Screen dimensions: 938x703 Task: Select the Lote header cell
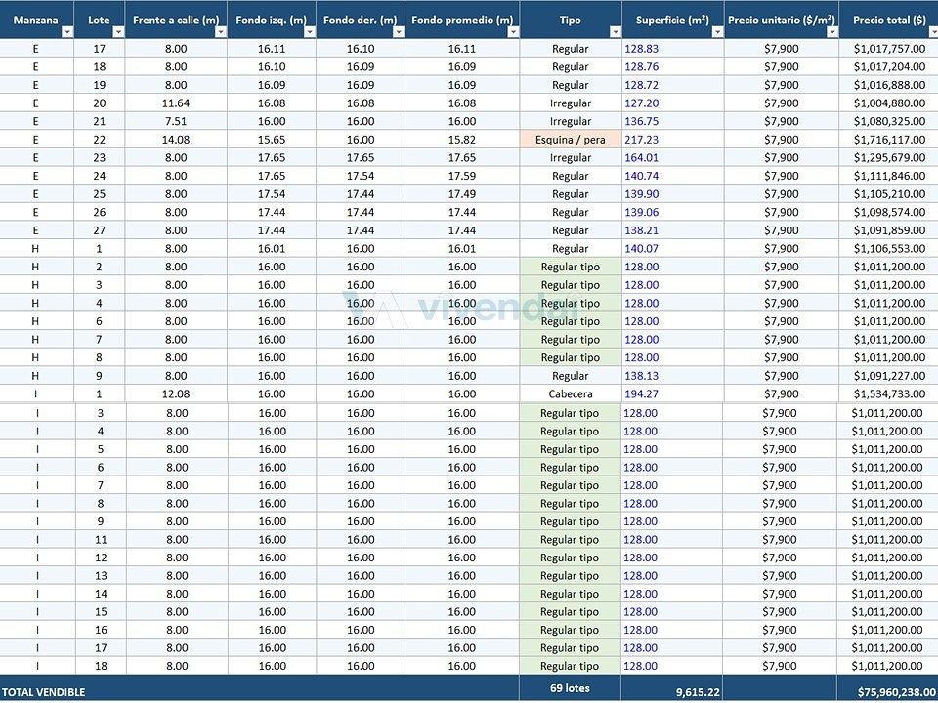(x=100, y=20)
